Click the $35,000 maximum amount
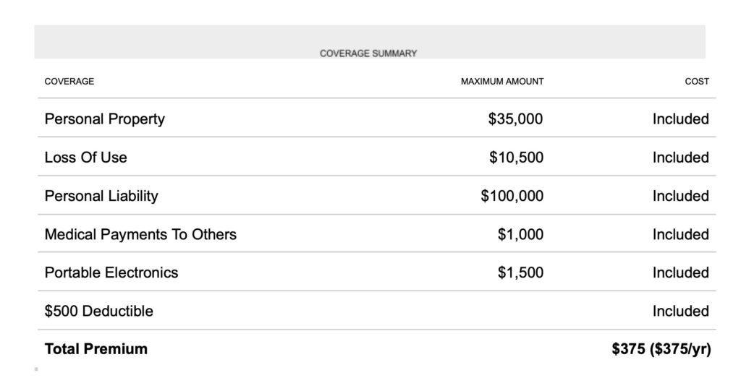Screen dimensions: 741x378 point(515,119)
